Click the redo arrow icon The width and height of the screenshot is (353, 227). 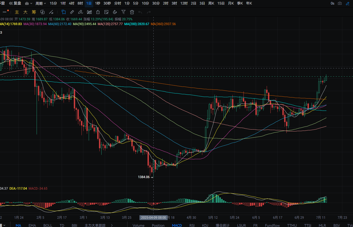pyautogui.click(x=149, y=12)
